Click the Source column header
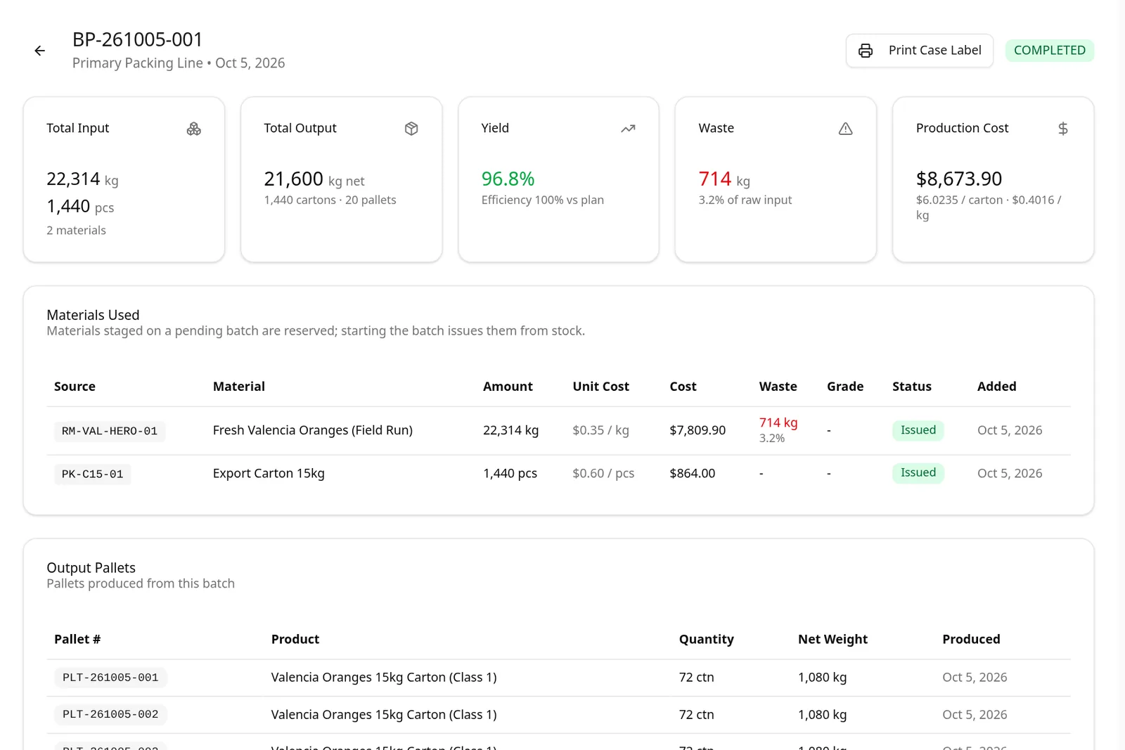Viewport: 1125px width, 750px height. coord(75,387)
